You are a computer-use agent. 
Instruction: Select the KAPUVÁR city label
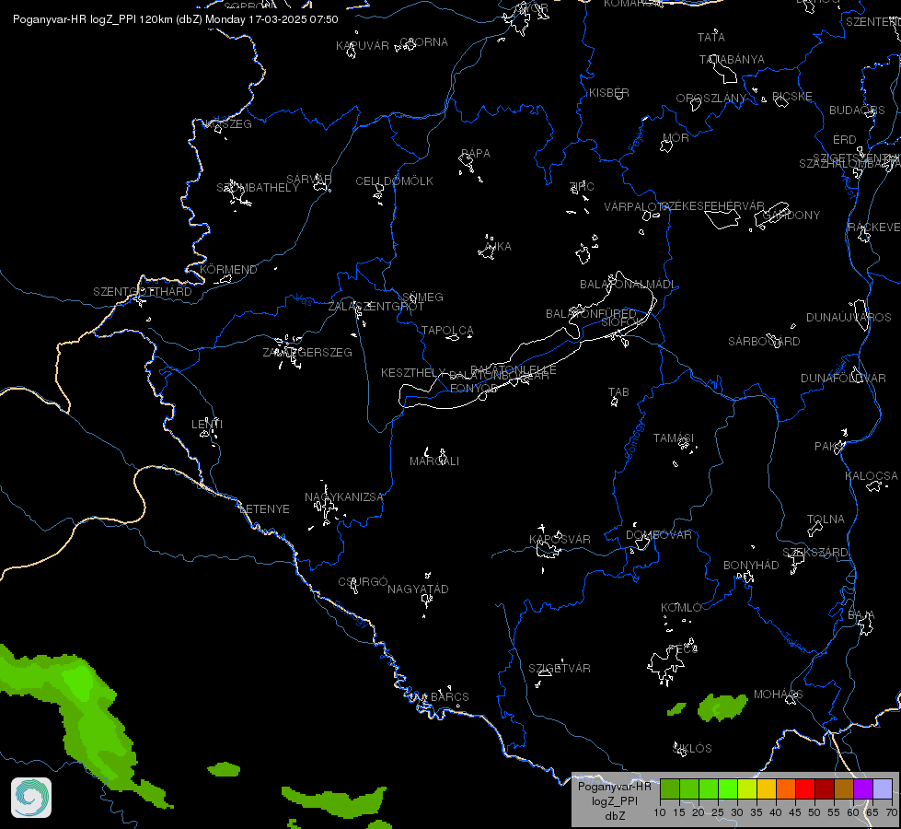(363, 46)
